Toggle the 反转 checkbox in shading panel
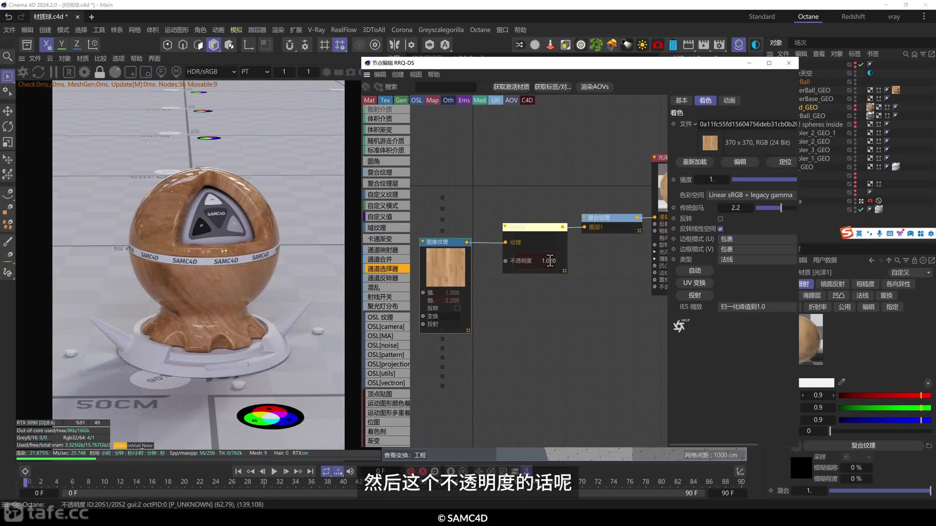 pos(720,219)
